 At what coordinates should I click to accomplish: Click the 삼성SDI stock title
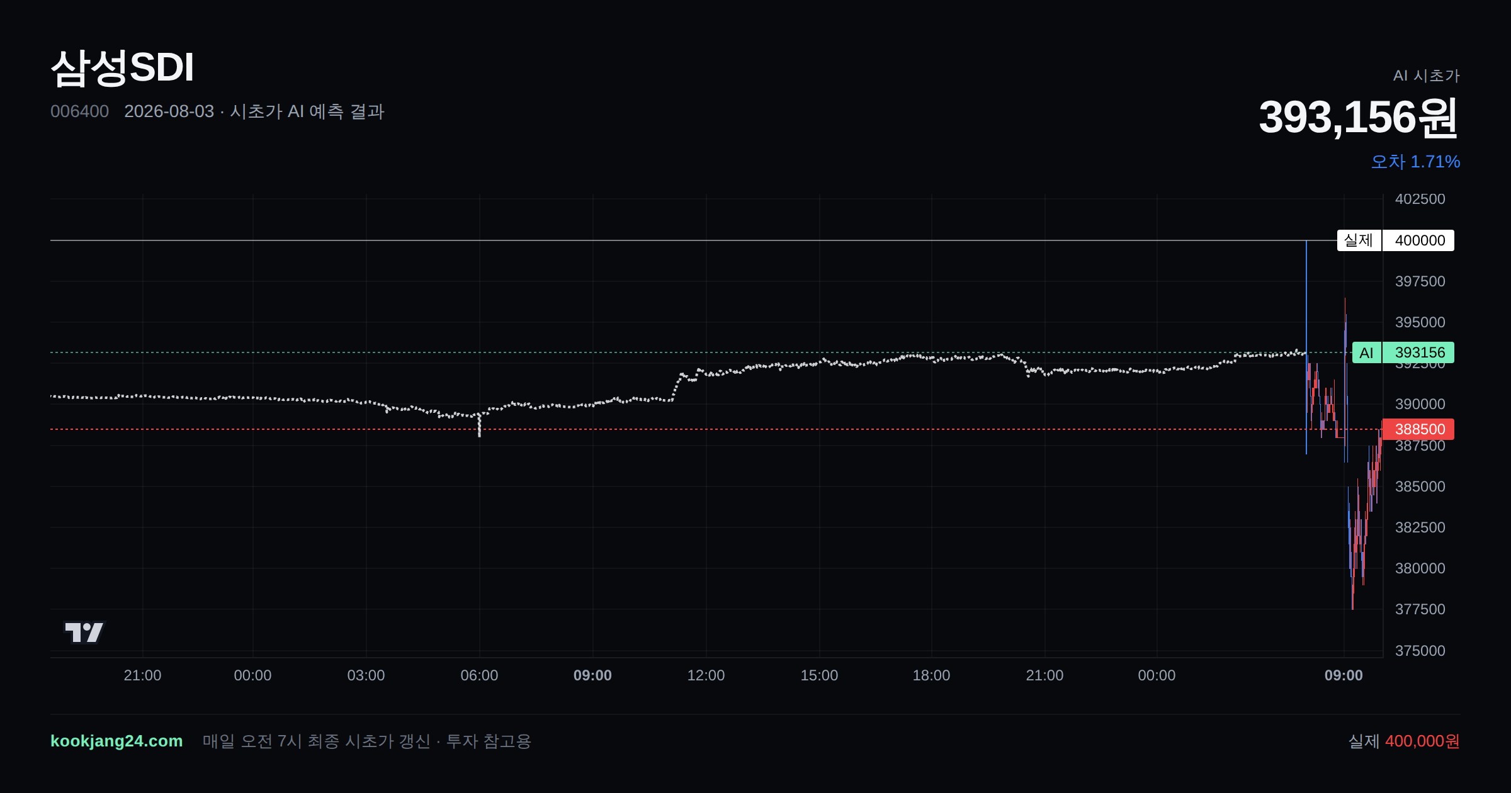click(122, 67)
